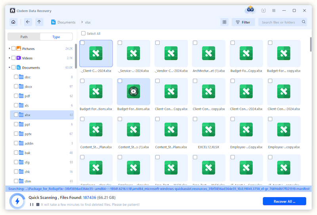The image size is (317, 215).
Task: Click the Recover All button
Action: [285, 201]
